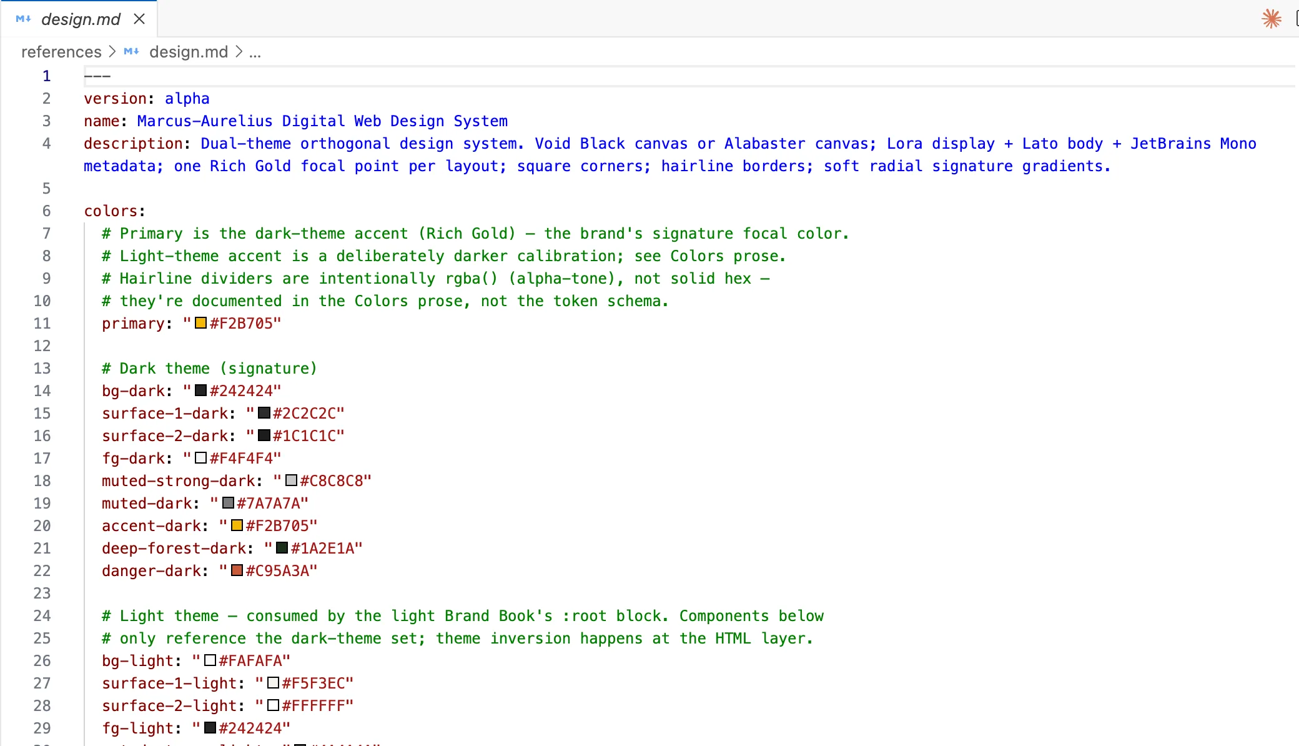Click the '---' front matter delimiter
1299x746 pixels.
pos(97,76)
